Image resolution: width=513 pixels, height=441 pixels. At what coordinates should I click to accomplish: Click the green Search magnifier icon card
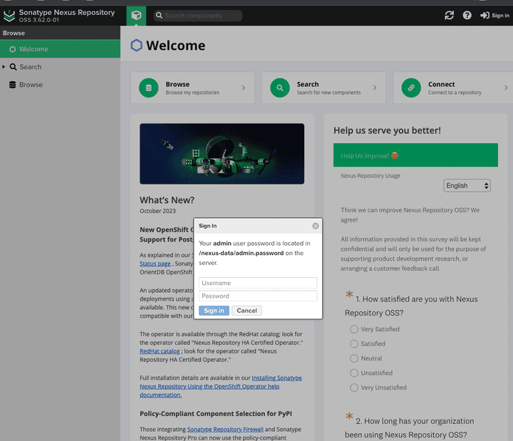(x=280, y=88)
